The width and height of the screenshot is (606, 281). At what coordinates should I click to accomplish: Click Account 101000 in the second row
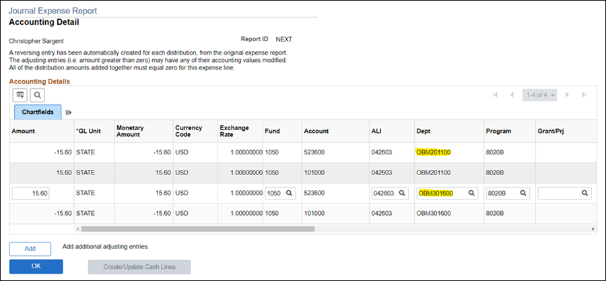point(314,173)
